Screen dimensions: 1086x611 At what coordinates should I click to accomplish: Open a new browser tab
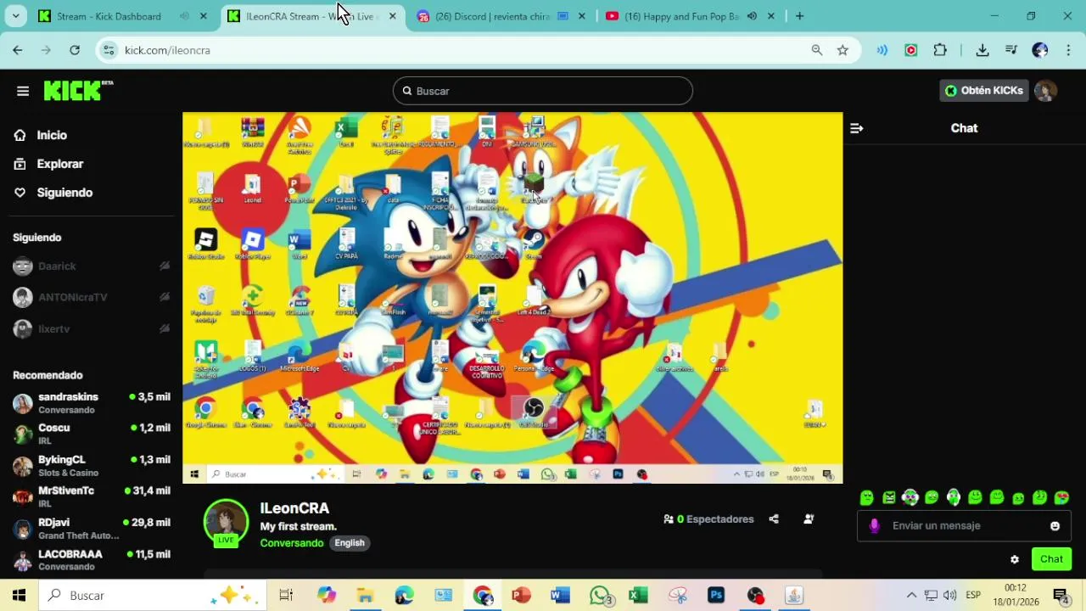point(799,16)
